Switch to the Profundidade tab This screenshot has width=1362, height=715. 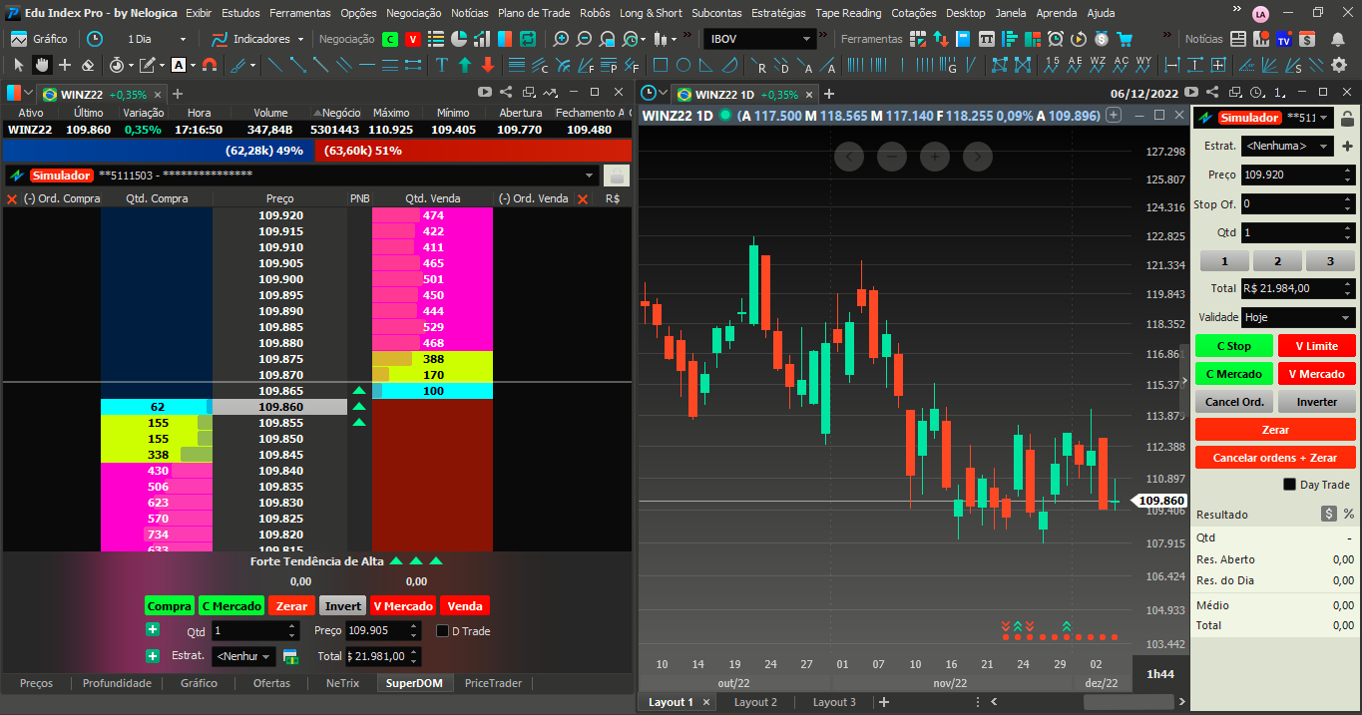click(117, 683)
